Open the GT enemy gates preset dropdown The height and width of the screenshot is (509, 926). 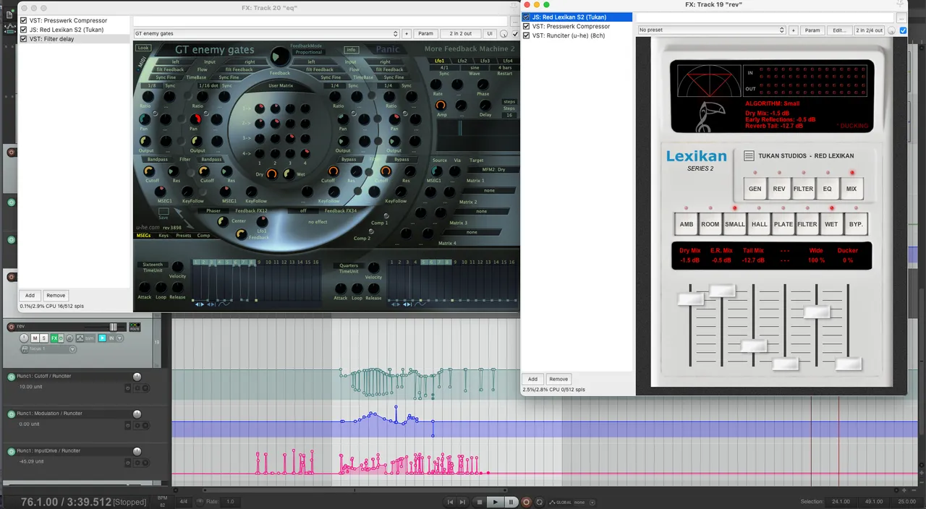click(x=266, y=33)
